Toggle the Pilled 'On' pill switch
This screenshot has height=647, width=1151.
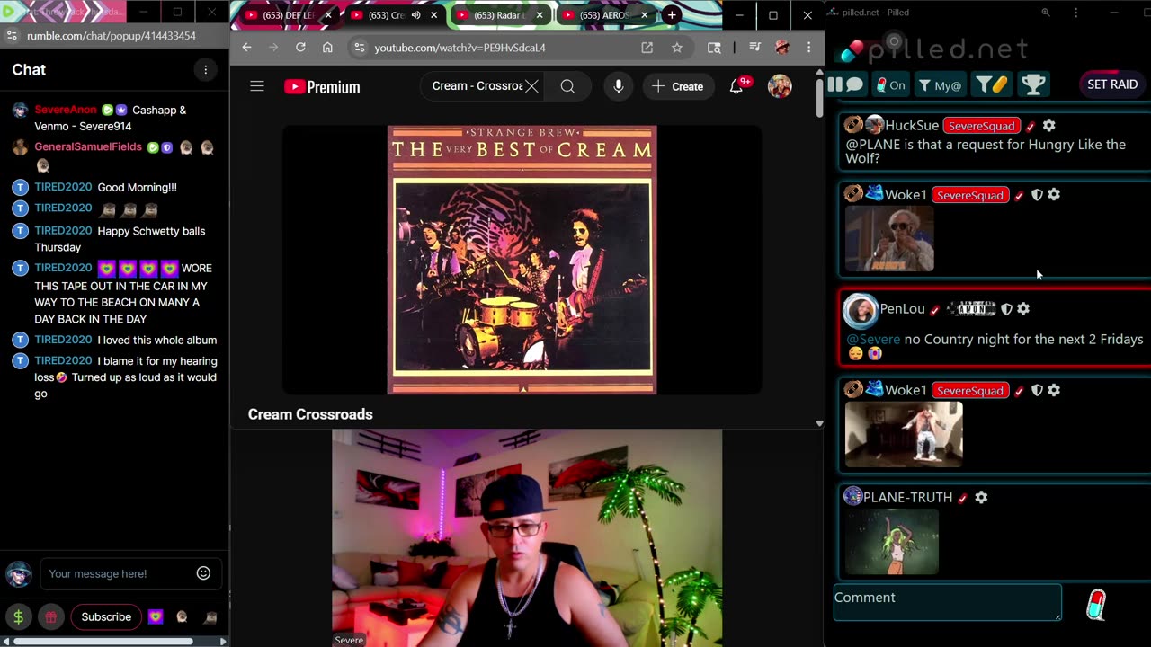[891, 85]
